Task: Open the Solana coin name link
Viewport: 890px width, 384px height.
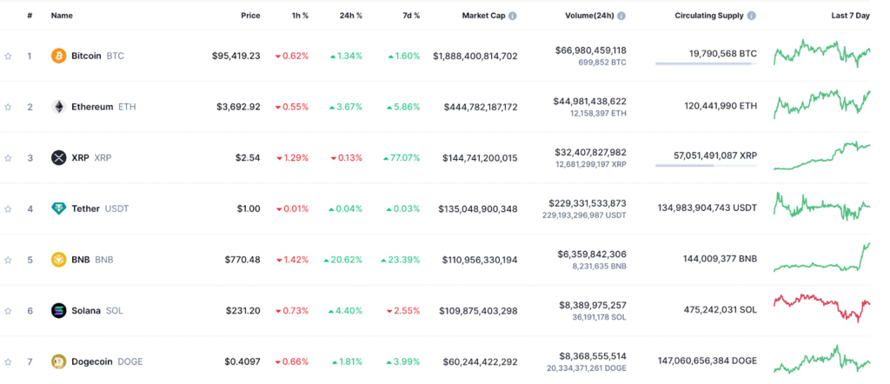Action: [x=86, y=310]
